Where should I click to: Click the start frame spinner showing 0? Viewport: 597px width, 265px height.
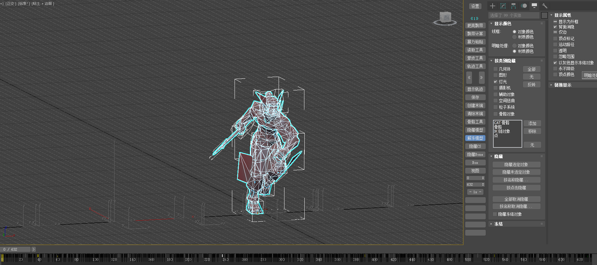point(475,178)
